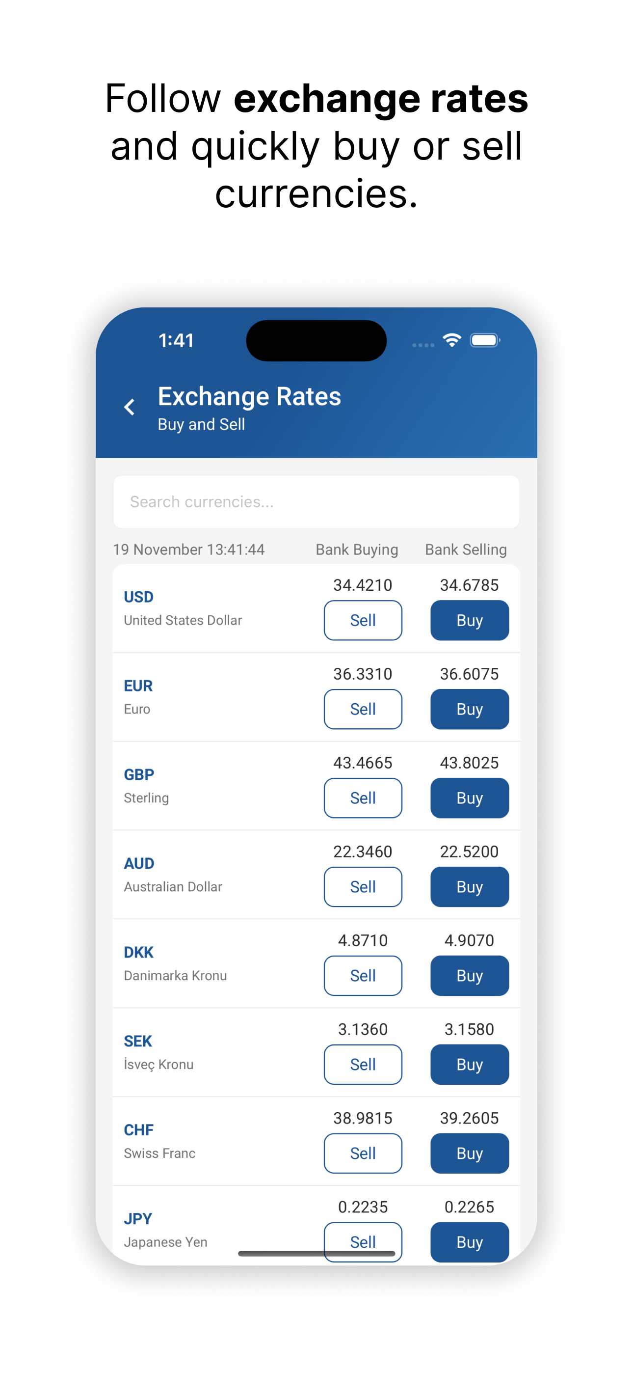The height and width of the screenshot is (1373, 633).
Task: Buy Swiss Franc CHF
Action: pyautogui.click(x=470, y=1153)
